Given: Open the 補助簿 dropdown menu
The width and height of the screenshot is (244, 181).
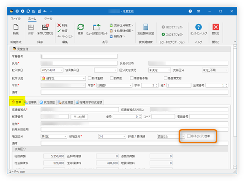Looking at the screenshot, I should pyautogui.click(x=117, y=36).
